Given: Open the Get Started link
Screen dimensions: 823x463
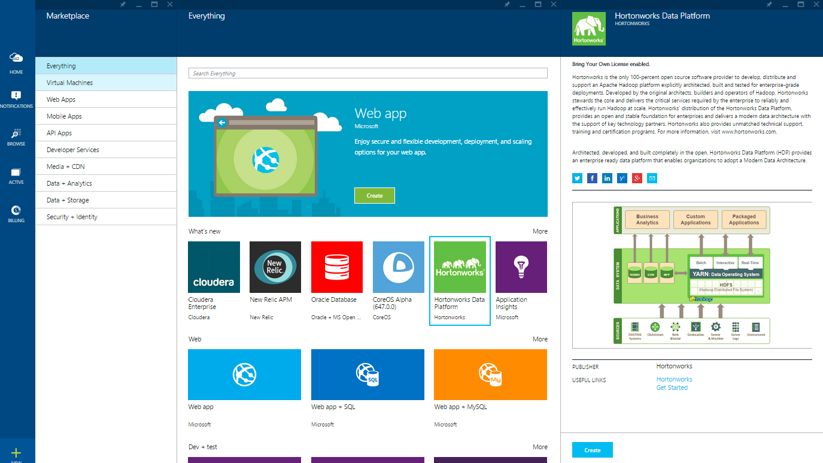Looking at the screenshot, I should tap(672, 388).
